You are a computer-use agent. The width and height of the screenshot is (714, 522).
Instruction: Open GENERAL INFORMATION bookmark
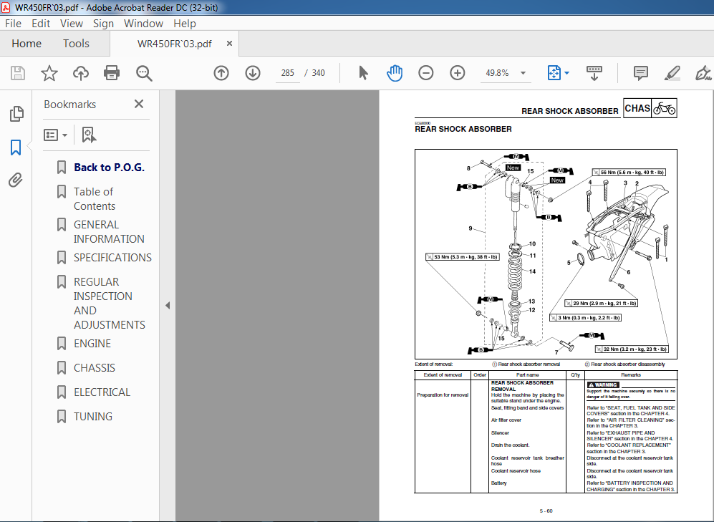click(x=109, y=232)
